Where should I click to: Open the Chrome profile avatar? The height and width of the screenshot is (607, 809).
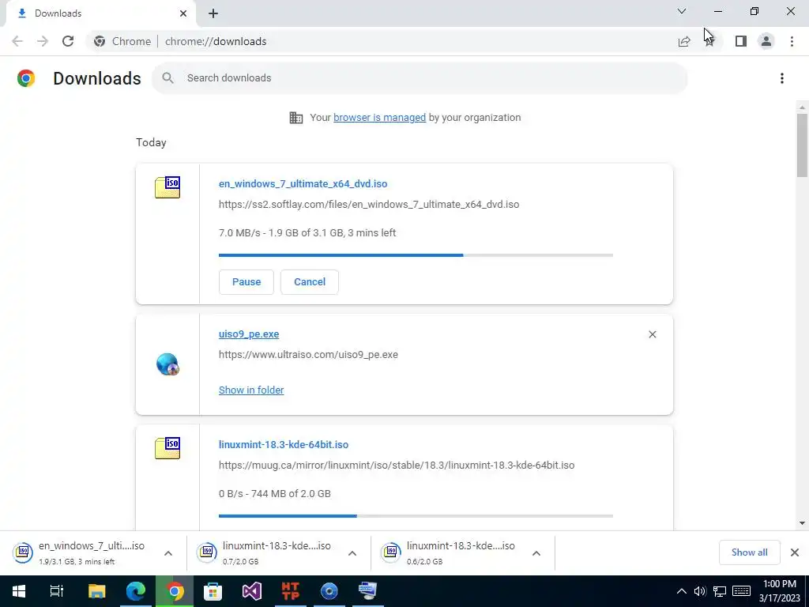pos(766,41)
